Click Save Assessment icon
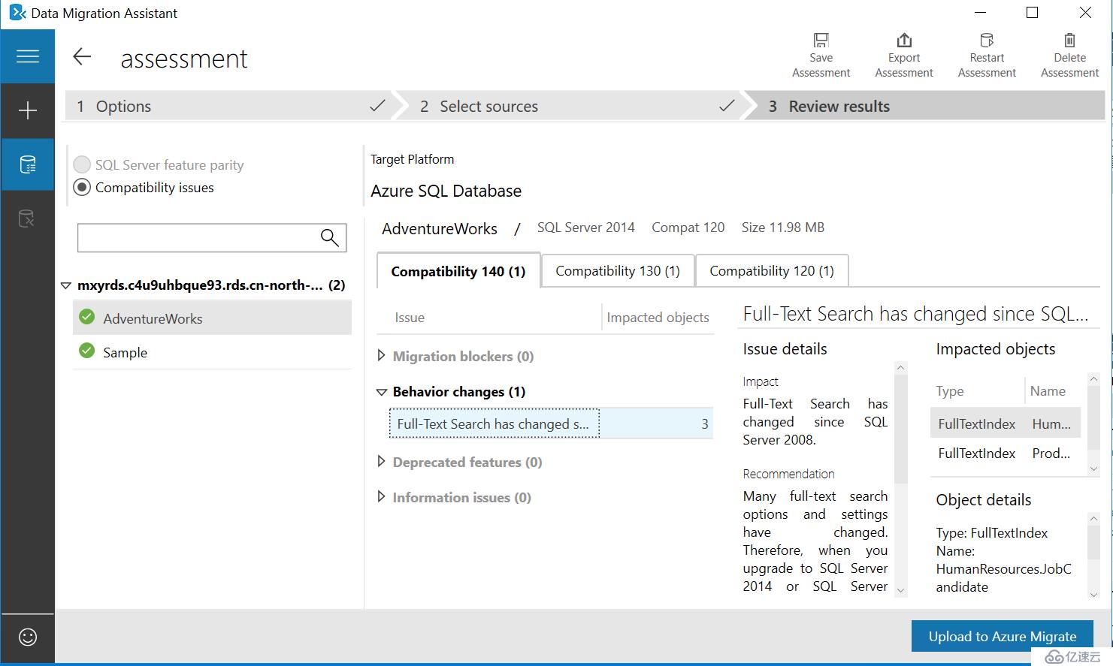Image resolution: width=1113 pixels, height=666 pixels. coord(821,40)
